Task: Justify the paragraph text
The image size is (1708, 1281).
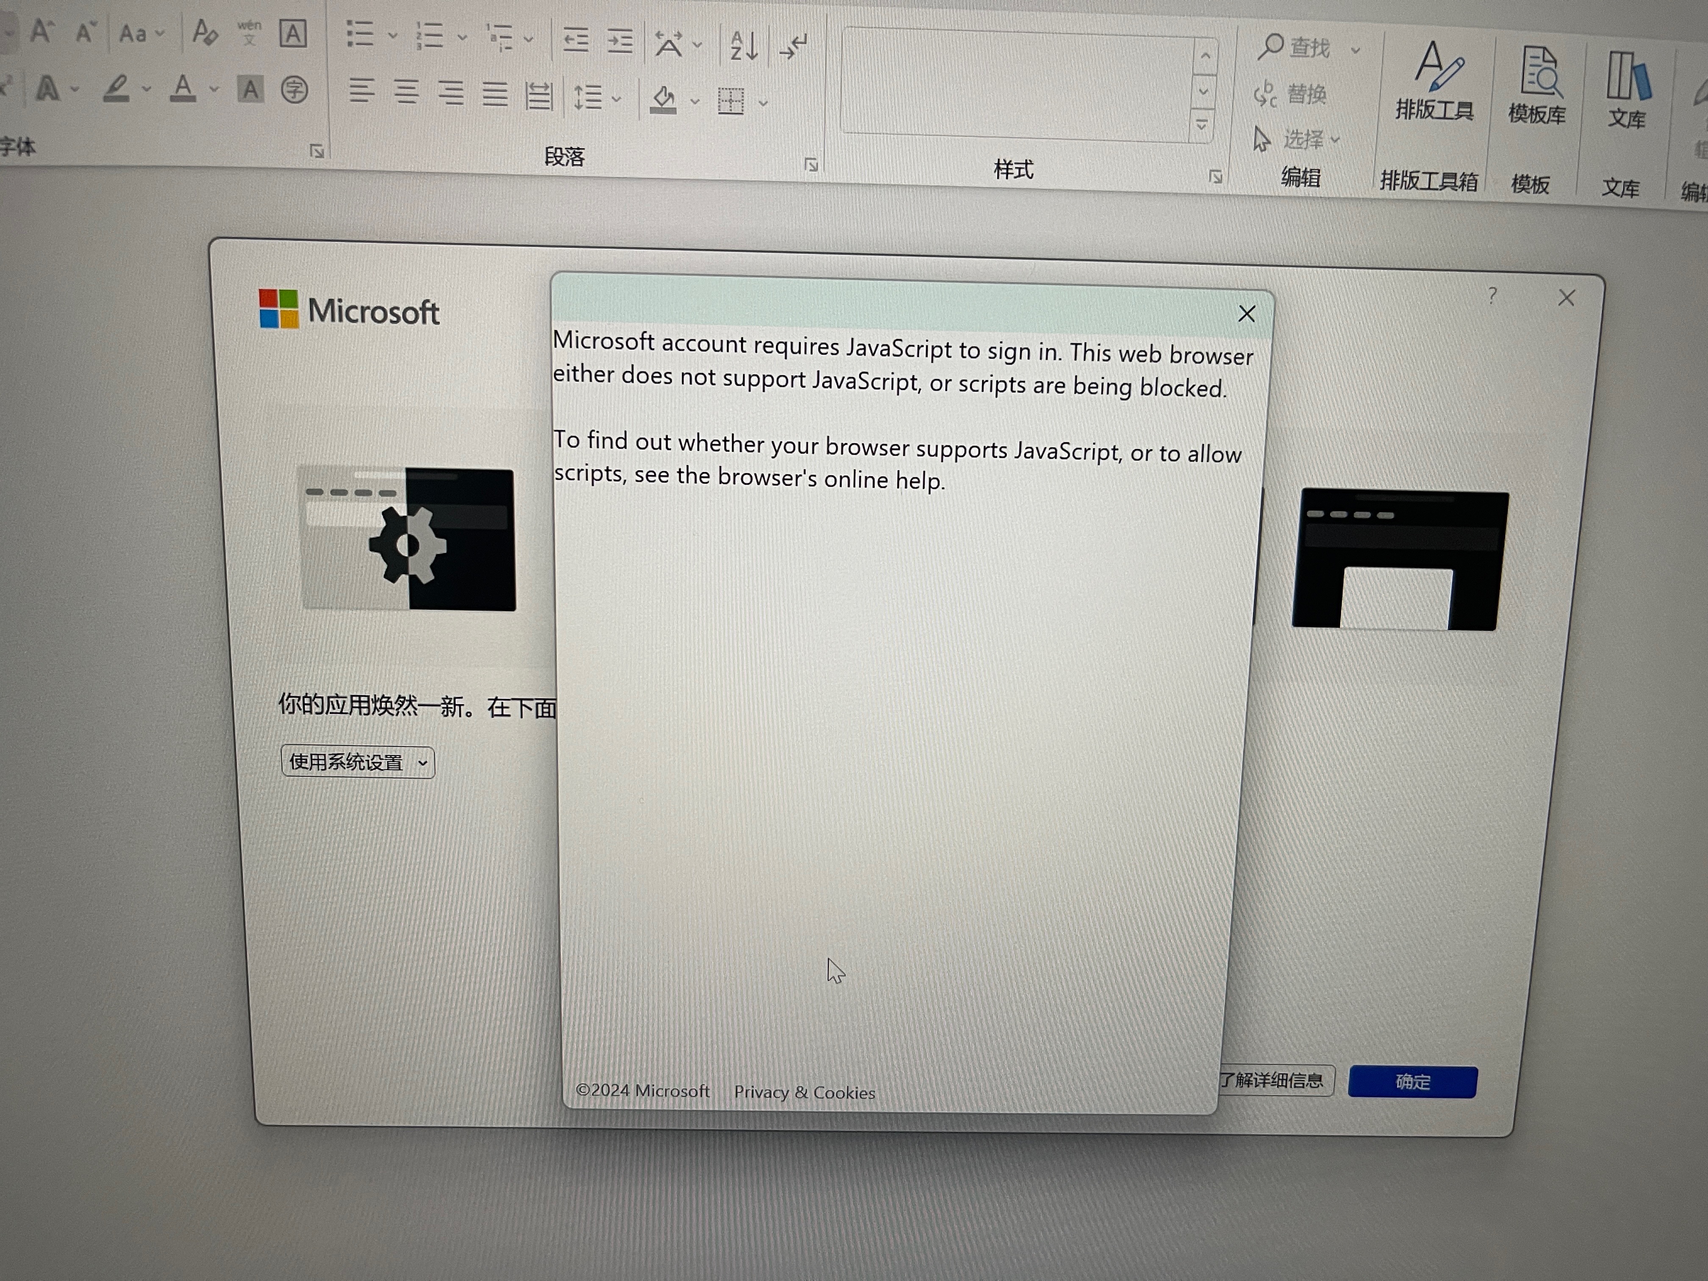Action: [495, 94]
